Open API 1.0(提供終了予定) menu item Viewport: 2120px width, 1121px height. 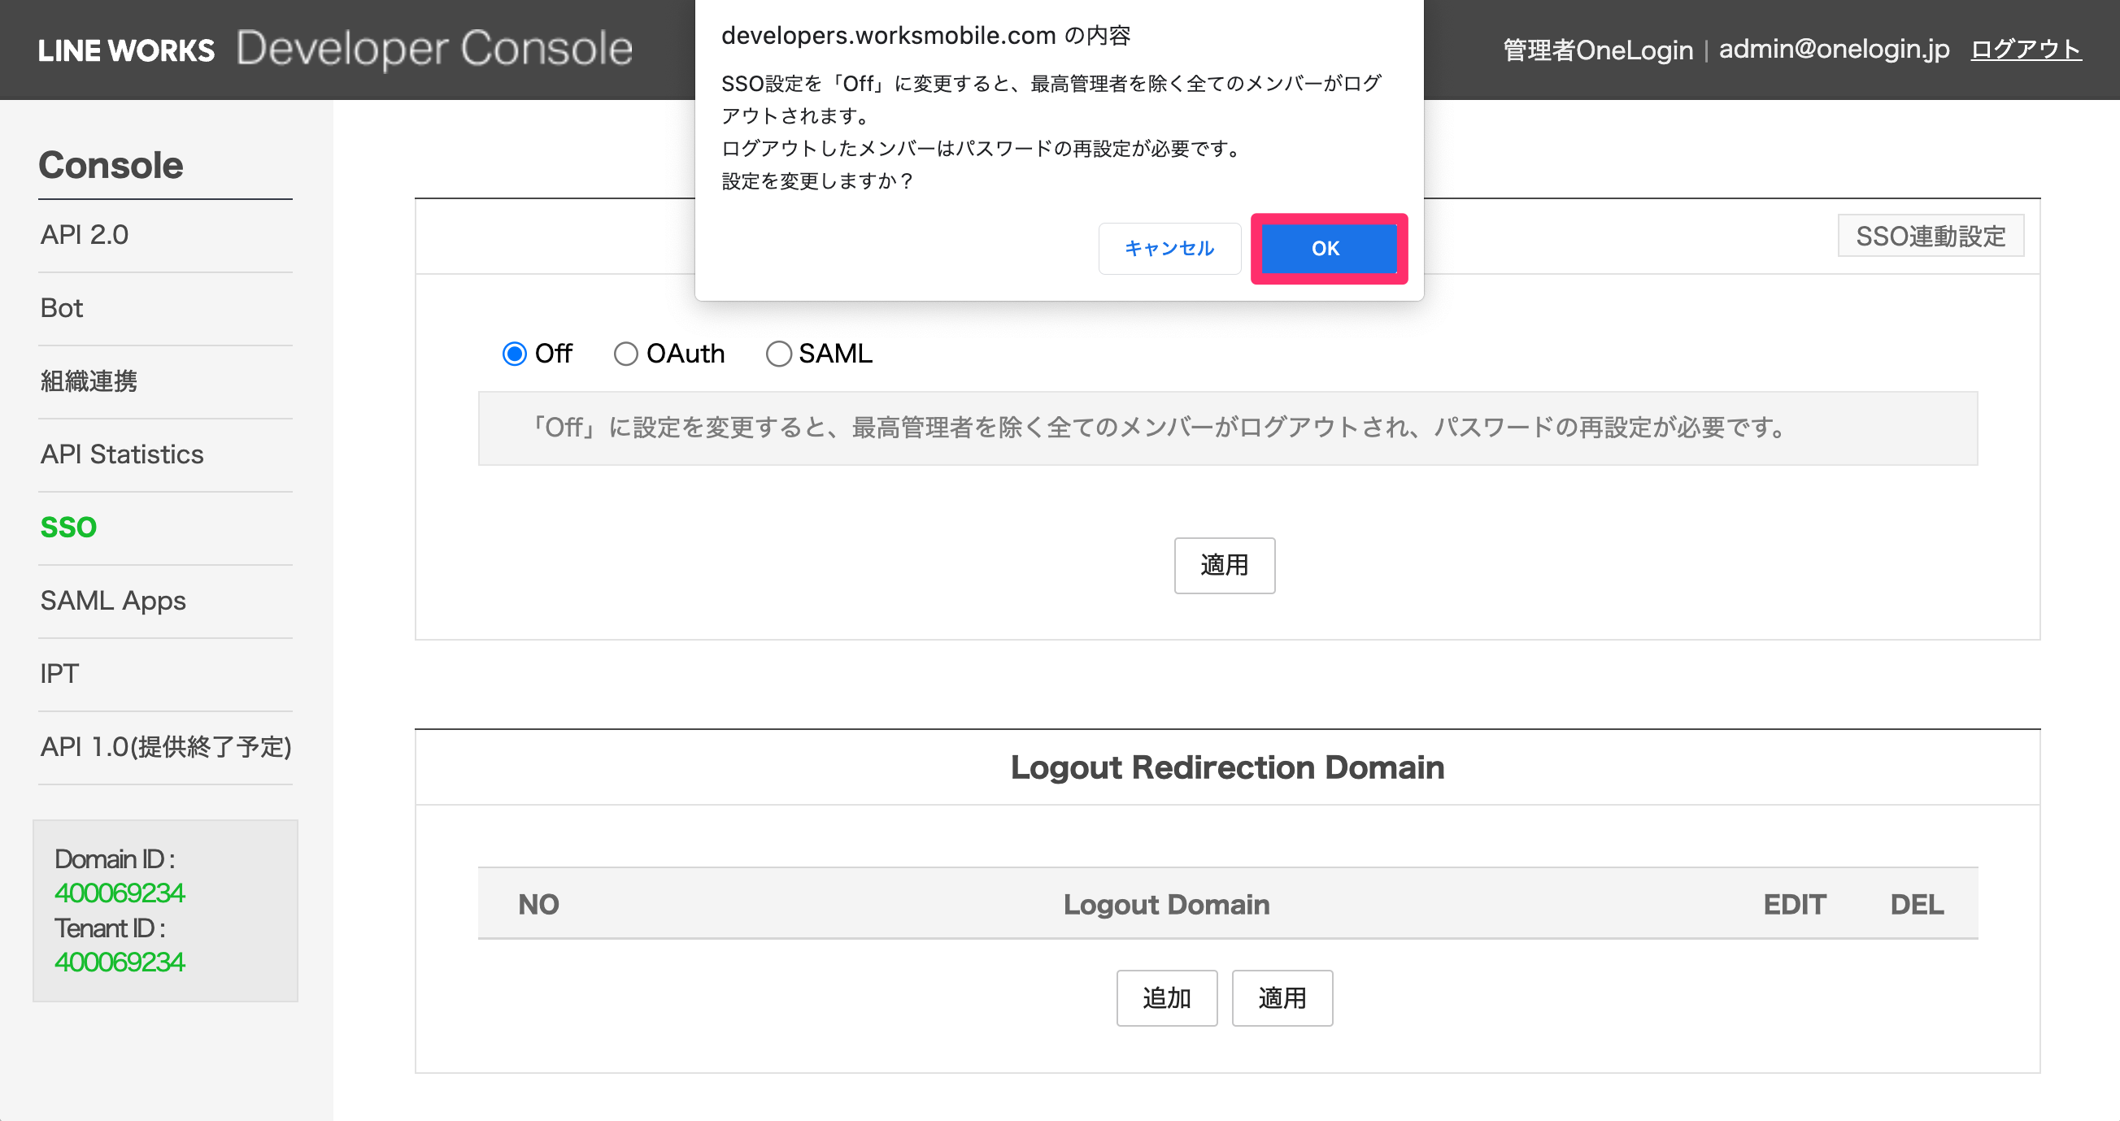tap(165, 748)
